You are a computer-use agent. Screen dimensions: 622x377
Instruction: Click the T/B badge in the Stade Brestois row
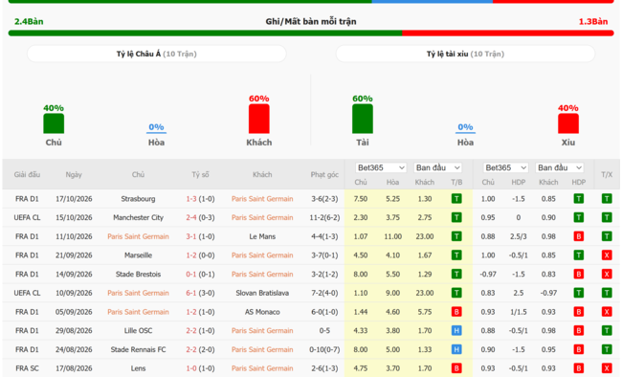[456, 275]
